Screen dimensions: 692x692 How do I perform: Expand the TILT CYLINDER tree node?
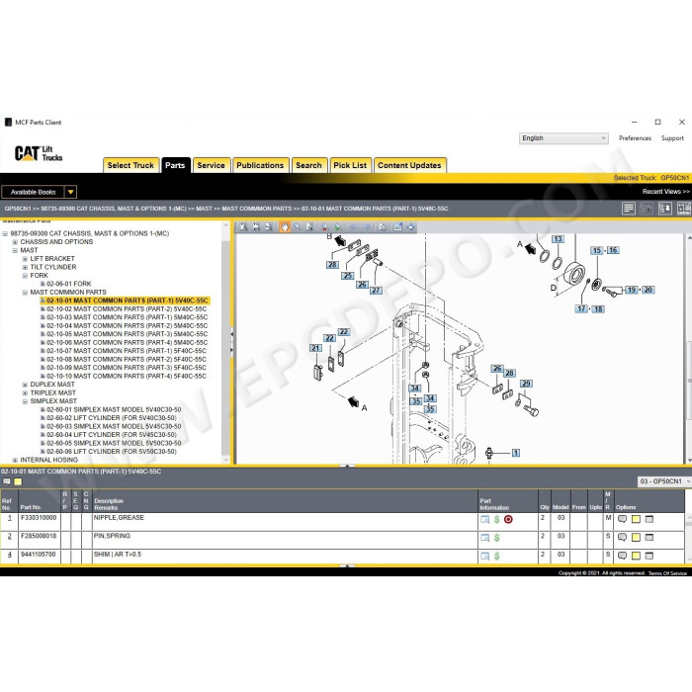pyautogui.click(x=25, y=268)
